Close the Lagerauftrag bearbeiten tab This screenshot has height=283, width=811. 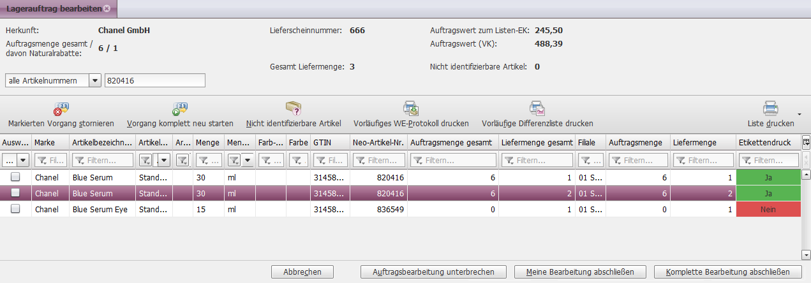click(x=107, y=8)
